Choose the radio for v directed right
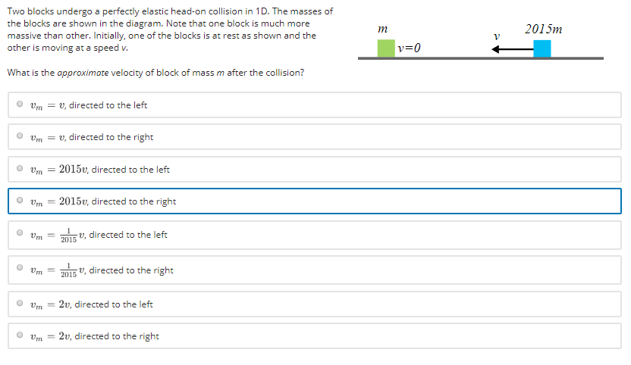 click(19, 137)
